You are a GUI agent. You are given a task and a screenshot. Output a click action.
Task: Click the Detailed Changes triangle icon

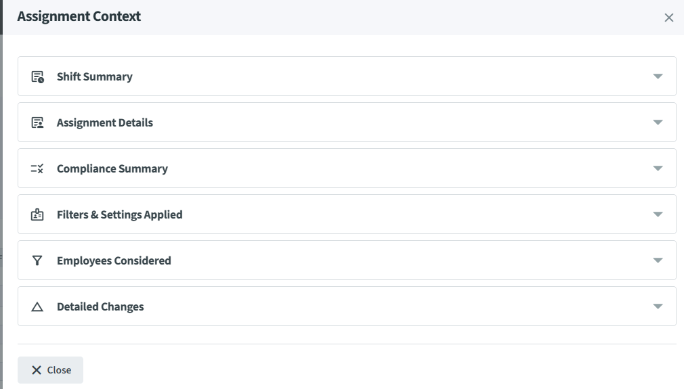pyautogui.click(x=37, y=306)
